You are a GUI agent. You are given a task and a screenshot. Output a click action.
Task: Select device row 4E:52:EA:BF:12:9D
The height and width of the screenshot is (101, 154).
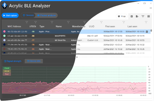[x=76, y=32]
